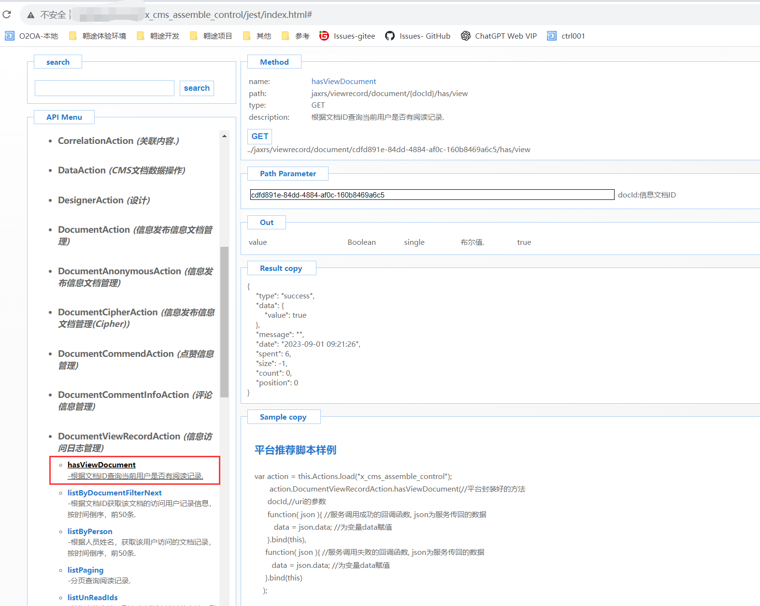
Task: Click the GET request button
Action: pyautogui.click(x=260, y=137)
